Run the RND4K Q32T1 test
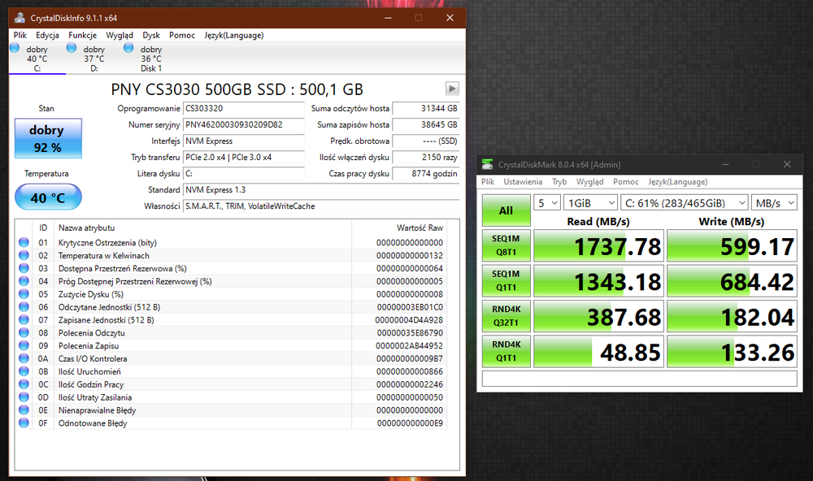This screenshot has height=481, width=813. tap(506, 315)
